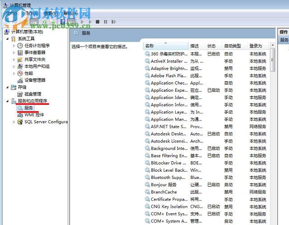Image resolution: width=289 pixels, height=225 pixels.
Task: Select the Certificate Propagation service
Action: click(x=206, y=199)
